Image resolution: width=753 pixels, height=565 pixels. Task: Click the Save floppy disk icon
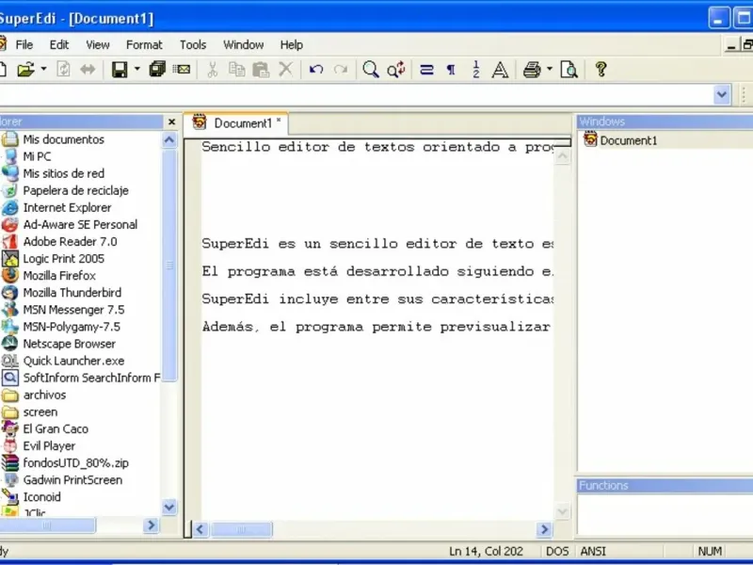pos(120,70)
